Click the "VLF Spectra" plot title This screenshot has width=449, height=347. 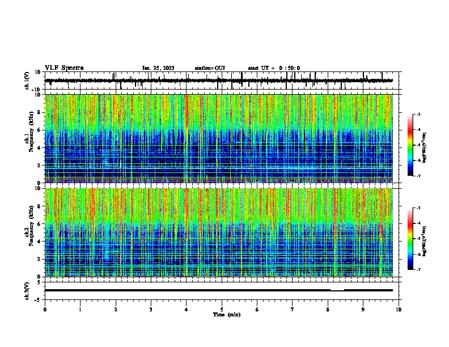pyautogui.click(x=64, y=68)
